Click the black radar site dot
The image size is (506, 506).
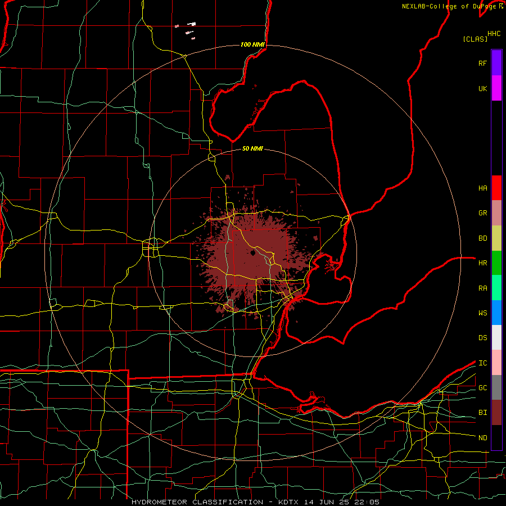253,253
